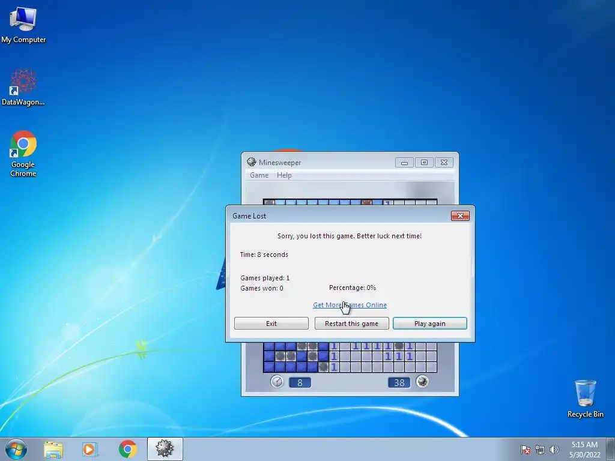
Task: Close the Minesweeper window
Action: point(444,162)
